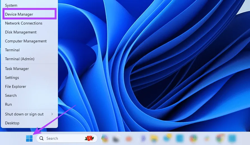Launch File Explorer from the menu
The height and width of the screenshot is (145, 250).
tap(16, 86)
